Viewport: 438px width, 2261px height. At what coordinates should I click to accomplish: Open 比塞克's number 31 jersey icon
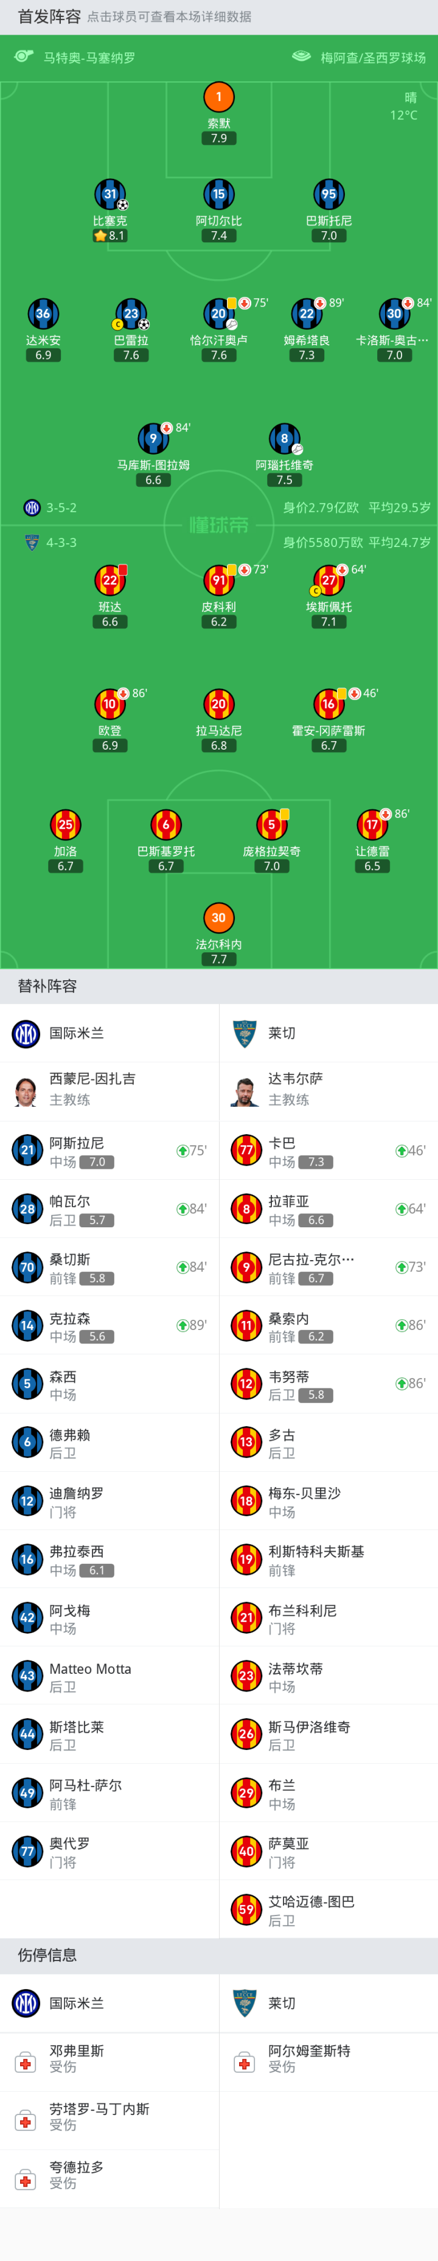point(109,194)
